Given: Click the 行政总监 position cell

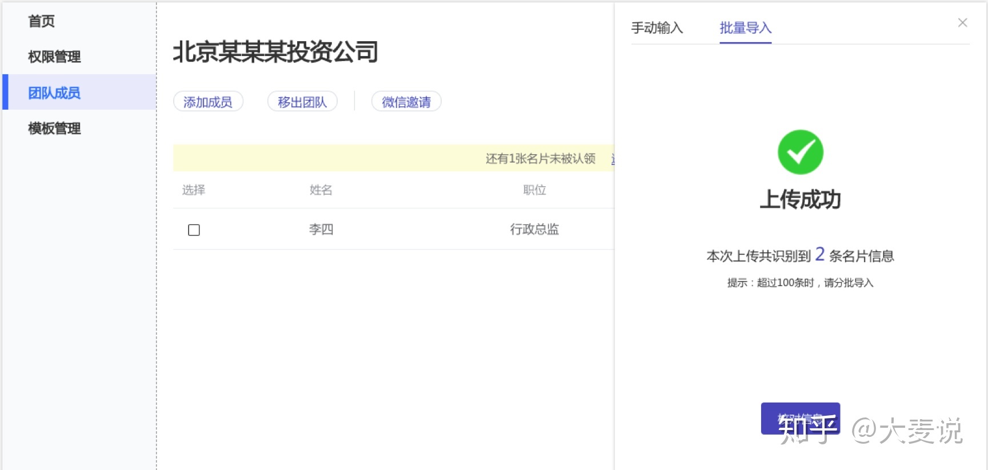Looking at the screenshot, I should [x=534, y=229].
